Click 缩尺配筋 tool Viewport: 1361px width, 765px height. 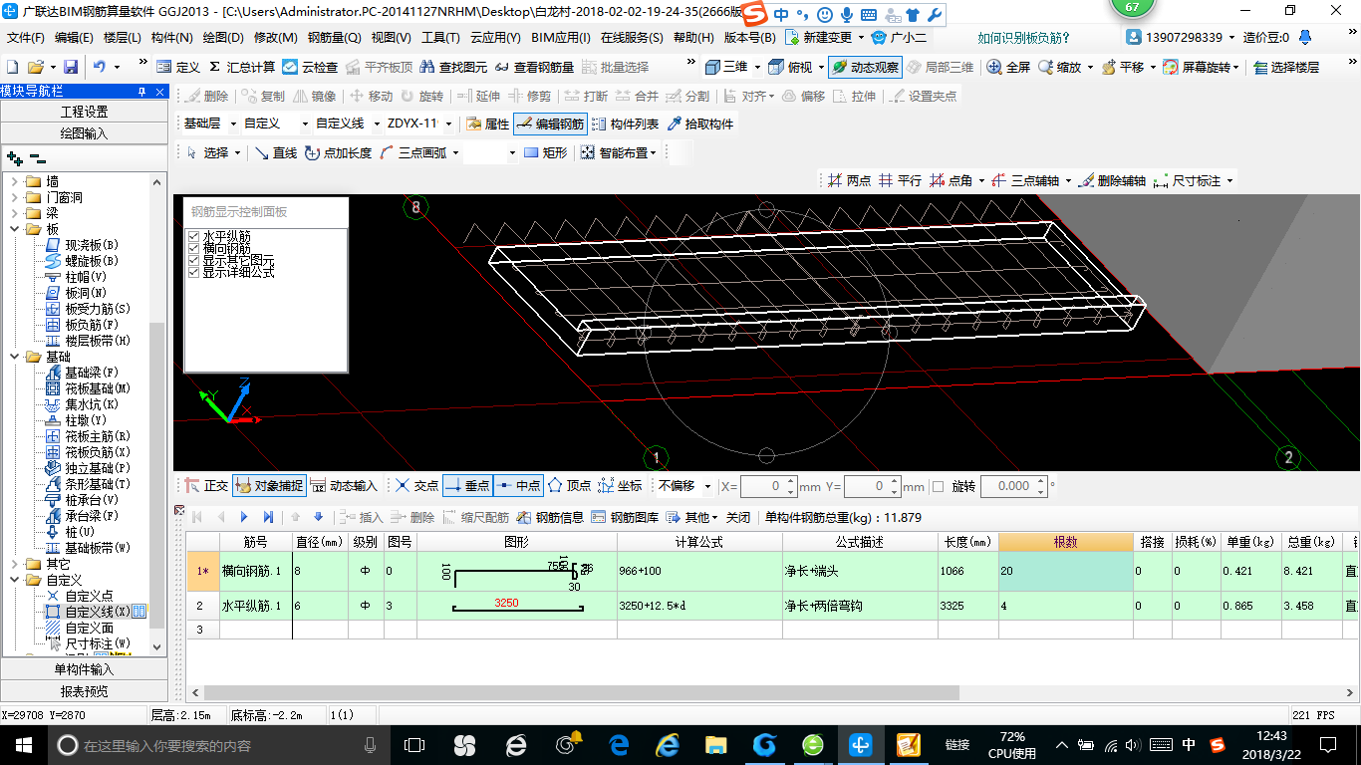point(476,517)
